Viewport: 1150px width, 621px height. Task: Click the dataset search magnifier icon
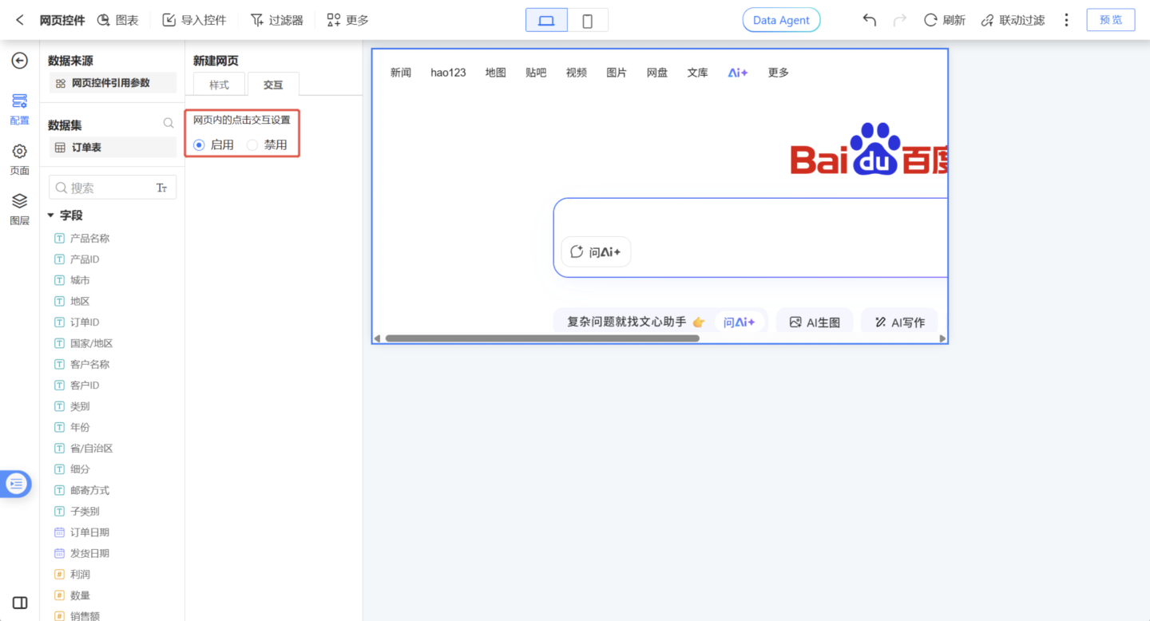169,124
